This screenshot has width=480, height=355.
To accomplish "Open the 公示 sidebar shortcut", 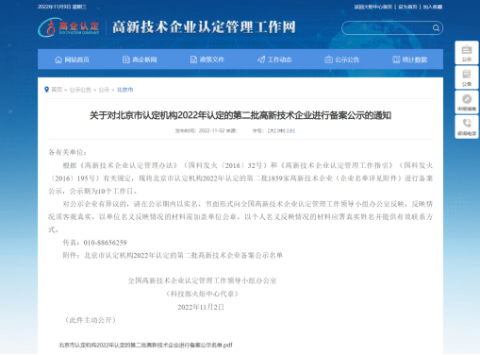I will coord(467,53).
